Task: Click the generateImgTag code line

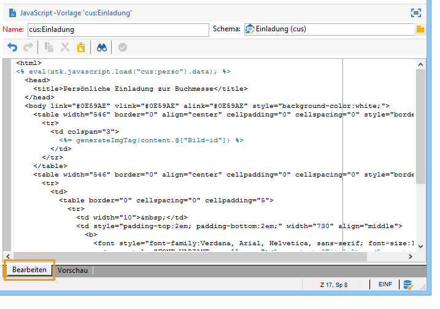Action: click(151, 140)
